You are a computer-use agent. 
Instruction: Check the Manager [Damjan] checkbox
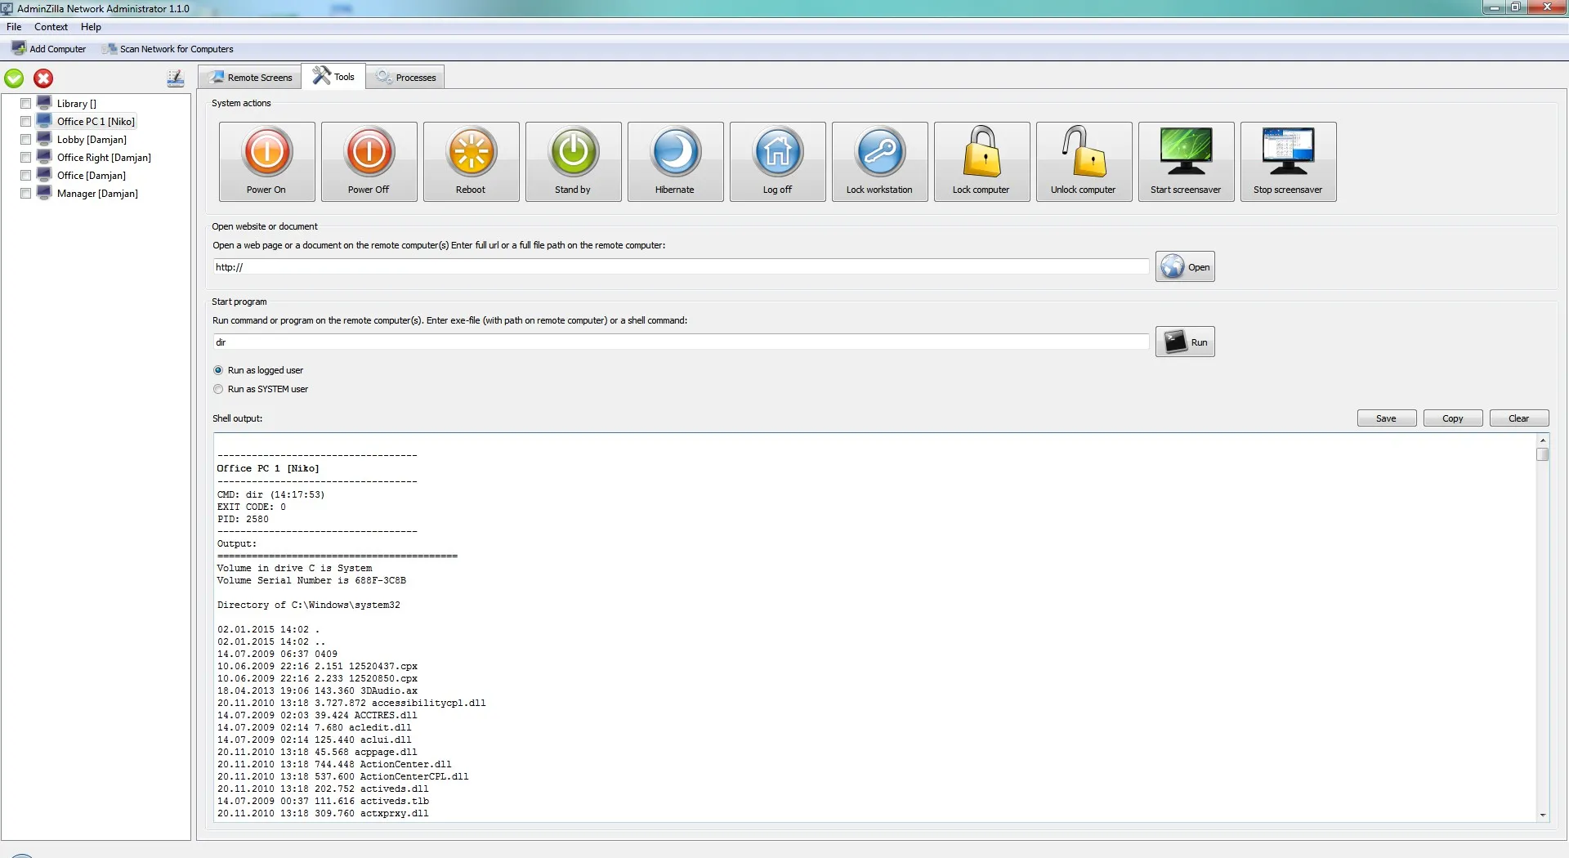click(26, 194)
